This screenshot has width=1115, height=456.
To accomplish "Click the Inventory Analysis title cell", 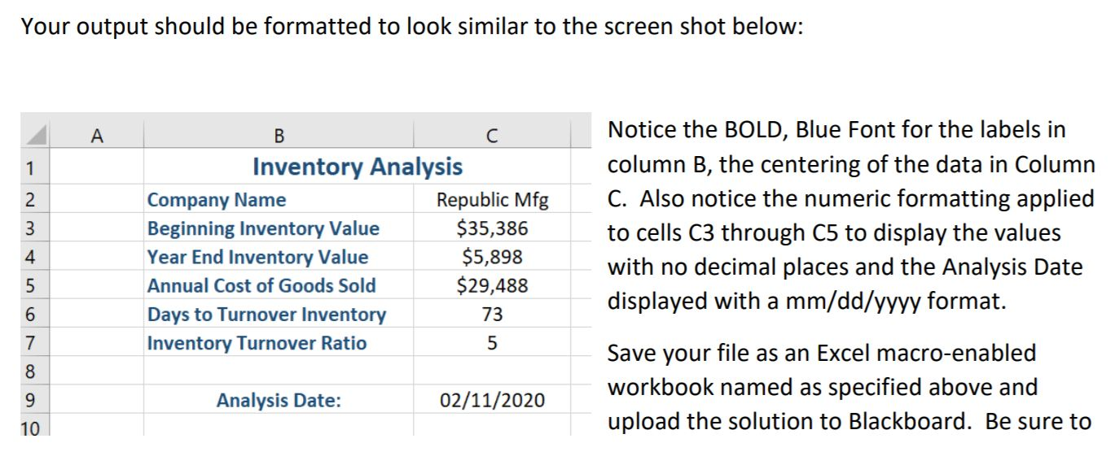I will (358, 167).
